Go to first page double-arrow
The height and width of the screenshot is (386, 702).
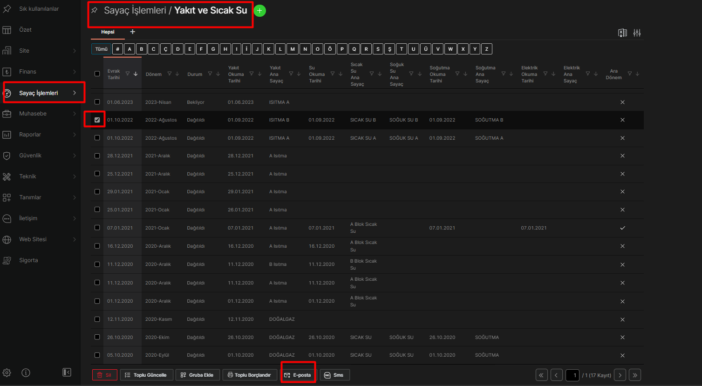point(541,375)
